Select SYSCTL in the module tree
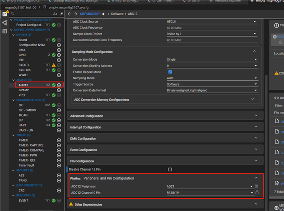Screen dimensions: 284x211 (x=25, y=65)
